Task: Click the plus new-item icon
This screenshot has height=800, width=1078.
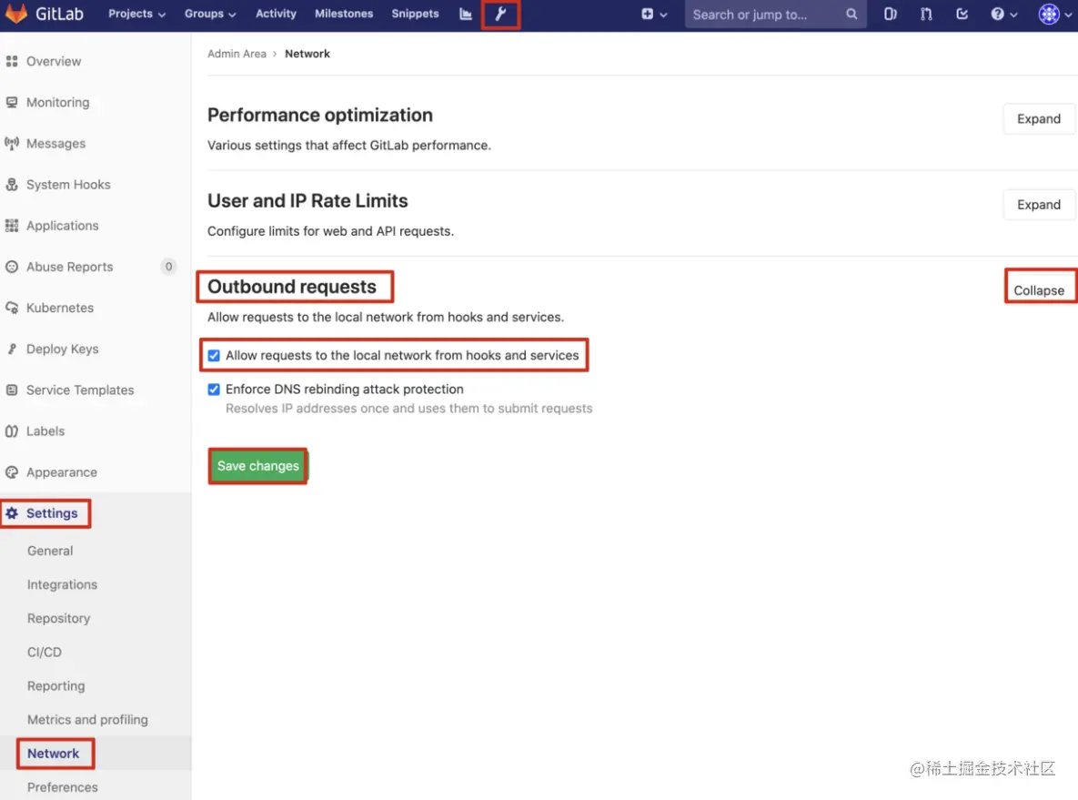Action: [x=647, y=14]
